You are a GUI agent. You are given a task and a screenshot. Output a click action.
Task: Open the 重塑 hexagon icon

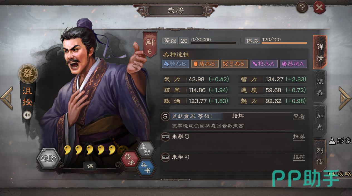[146, 149]
